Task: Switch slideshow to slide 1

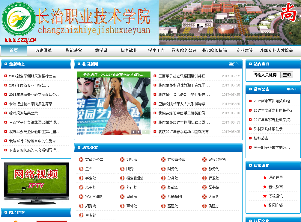Action: (x=133, y=132)
